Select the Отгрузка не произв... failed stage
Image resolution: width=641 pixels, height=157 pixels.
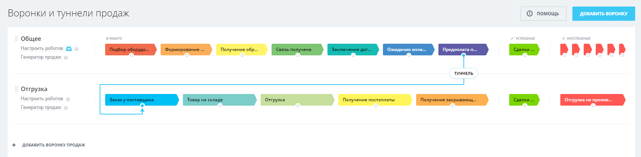click(x=593, y=100)
